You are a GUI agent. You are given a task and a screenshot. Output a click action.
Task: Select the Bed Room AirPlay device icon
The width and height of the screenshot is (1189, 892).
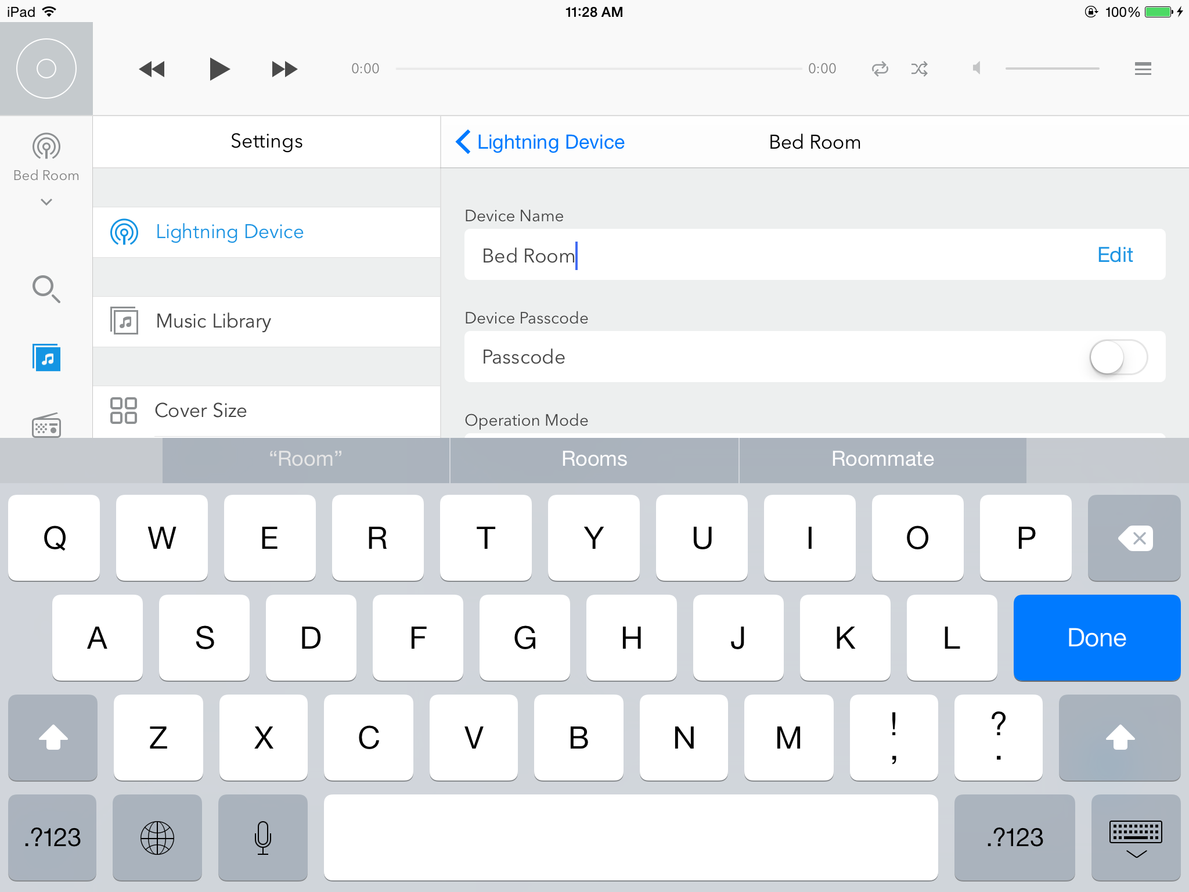pyautogui.click(x=46, y=146)
